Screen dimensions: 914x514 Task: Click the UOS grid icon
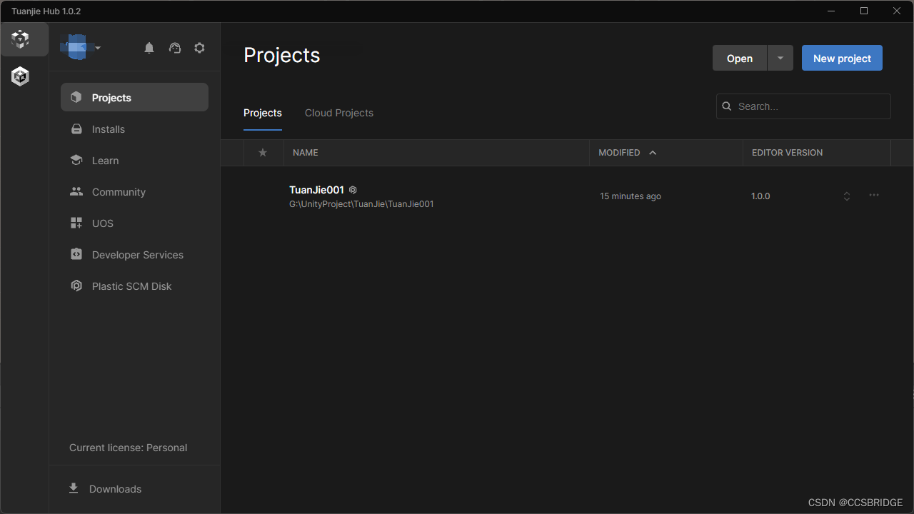(76, 223)
